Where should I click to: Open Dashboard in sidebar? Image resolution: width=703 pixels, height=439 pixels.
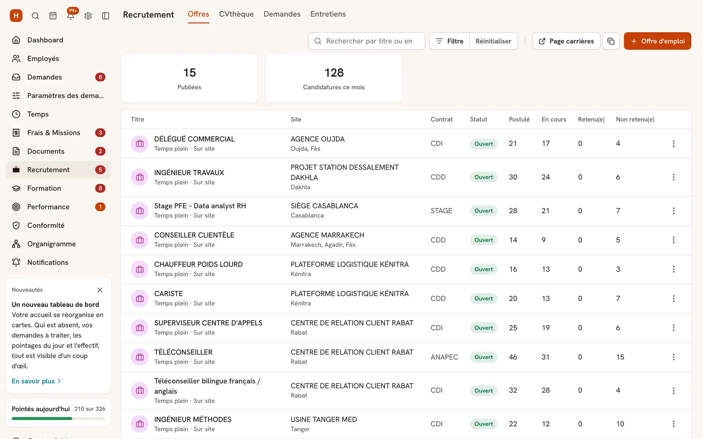click(x=58, y=40)
